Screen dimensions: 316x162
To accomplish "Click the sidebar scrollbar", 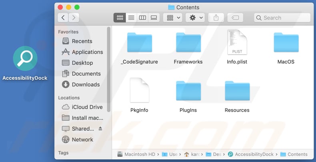I will tap(109, 70).
